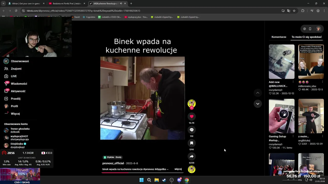
Task: Go to the previous video with up chevron
Action: coord(258,93)
